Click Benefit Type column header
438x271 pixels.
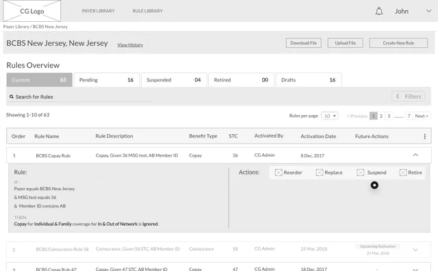(203, 136)
